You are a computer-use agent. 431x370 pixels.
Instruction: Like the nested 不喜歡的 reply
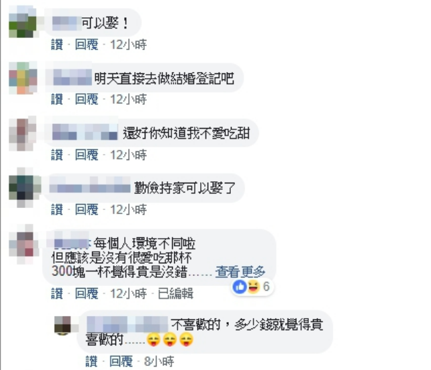coord(91,361)
